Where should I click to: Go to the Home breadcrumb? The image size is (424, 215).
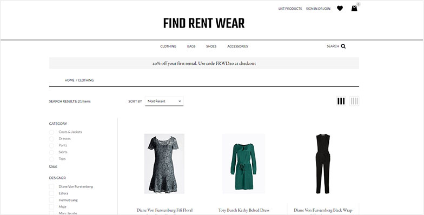click(x=69, y=80)
